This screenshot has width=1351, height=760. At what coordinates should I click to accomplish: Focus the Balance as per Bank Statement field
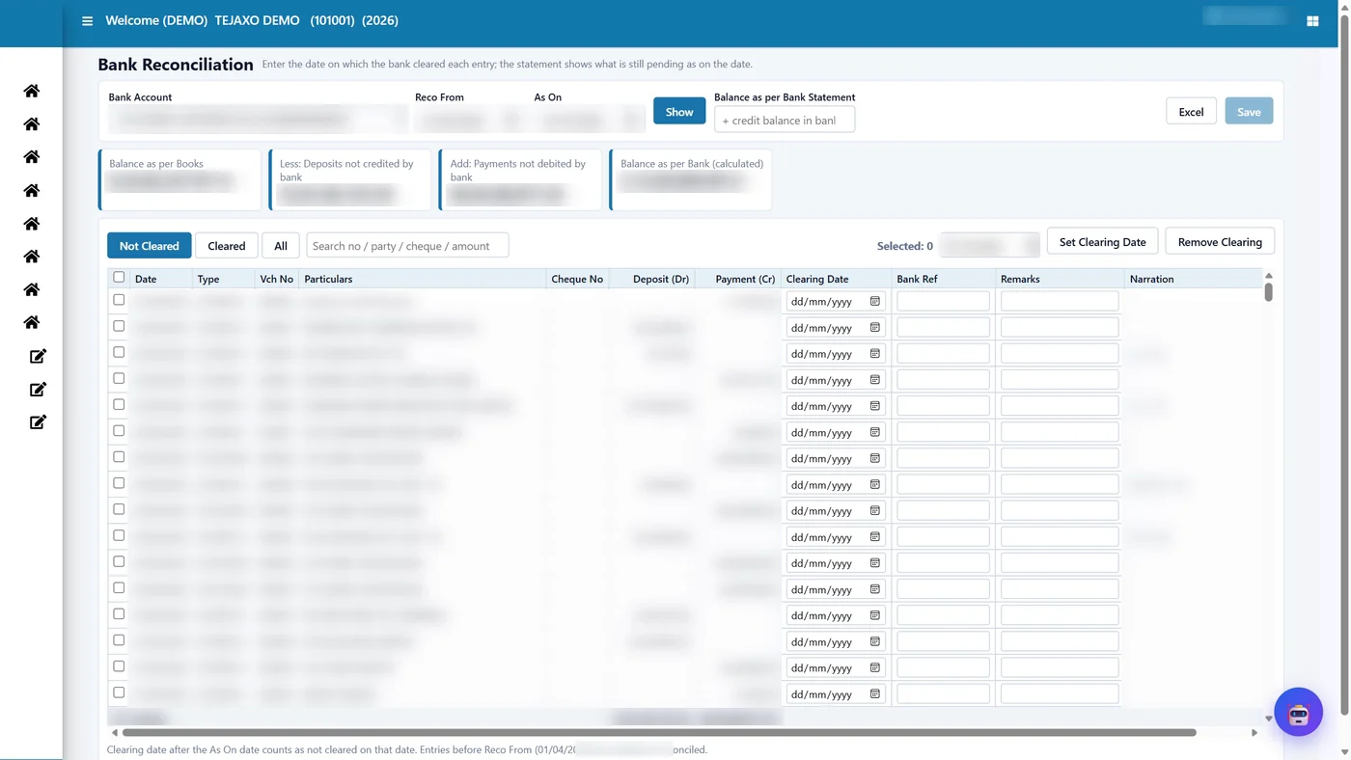coord(785,120)
